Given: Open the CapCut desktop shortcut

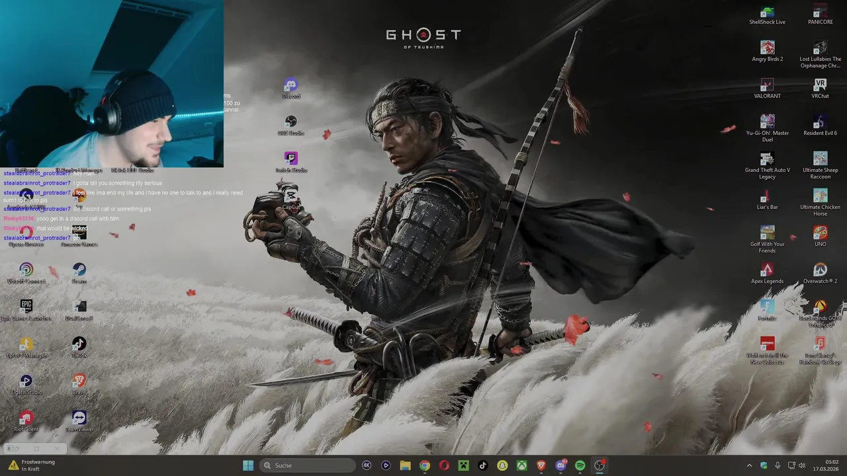Looking at the screenshot, I should point(290,199).
